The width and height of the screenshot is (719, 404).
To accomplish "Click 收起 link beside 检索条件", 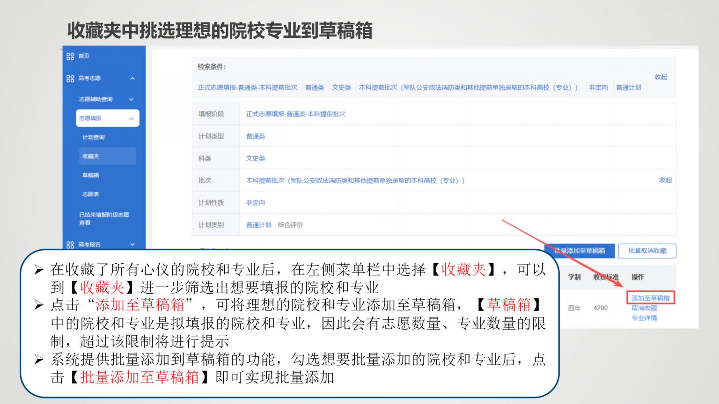I will click(660, 77).
